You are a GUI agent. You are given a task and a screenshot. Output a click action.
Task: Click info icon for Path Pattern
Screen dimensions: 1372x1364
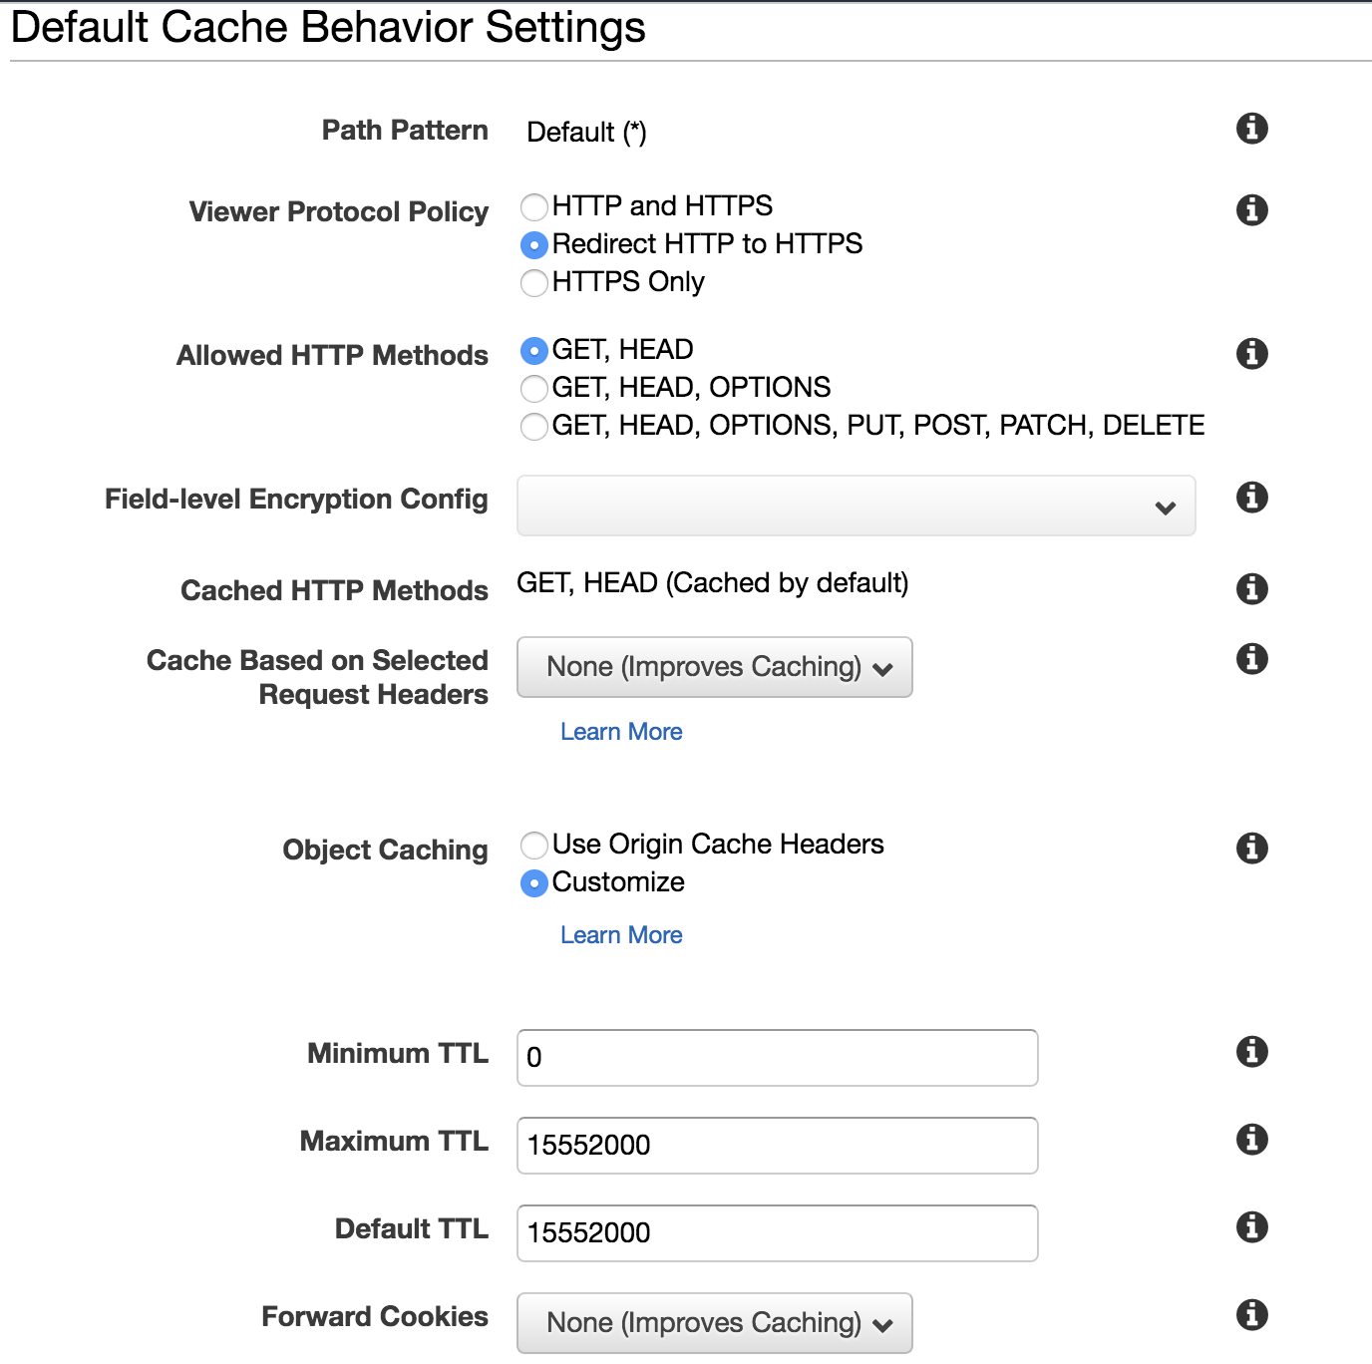click(x=1251, y=129)
